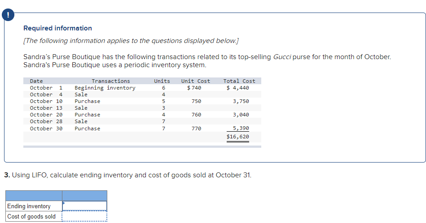Click the October 28 date cell
Screen dimensions: 426x223
tap(46, 122)
